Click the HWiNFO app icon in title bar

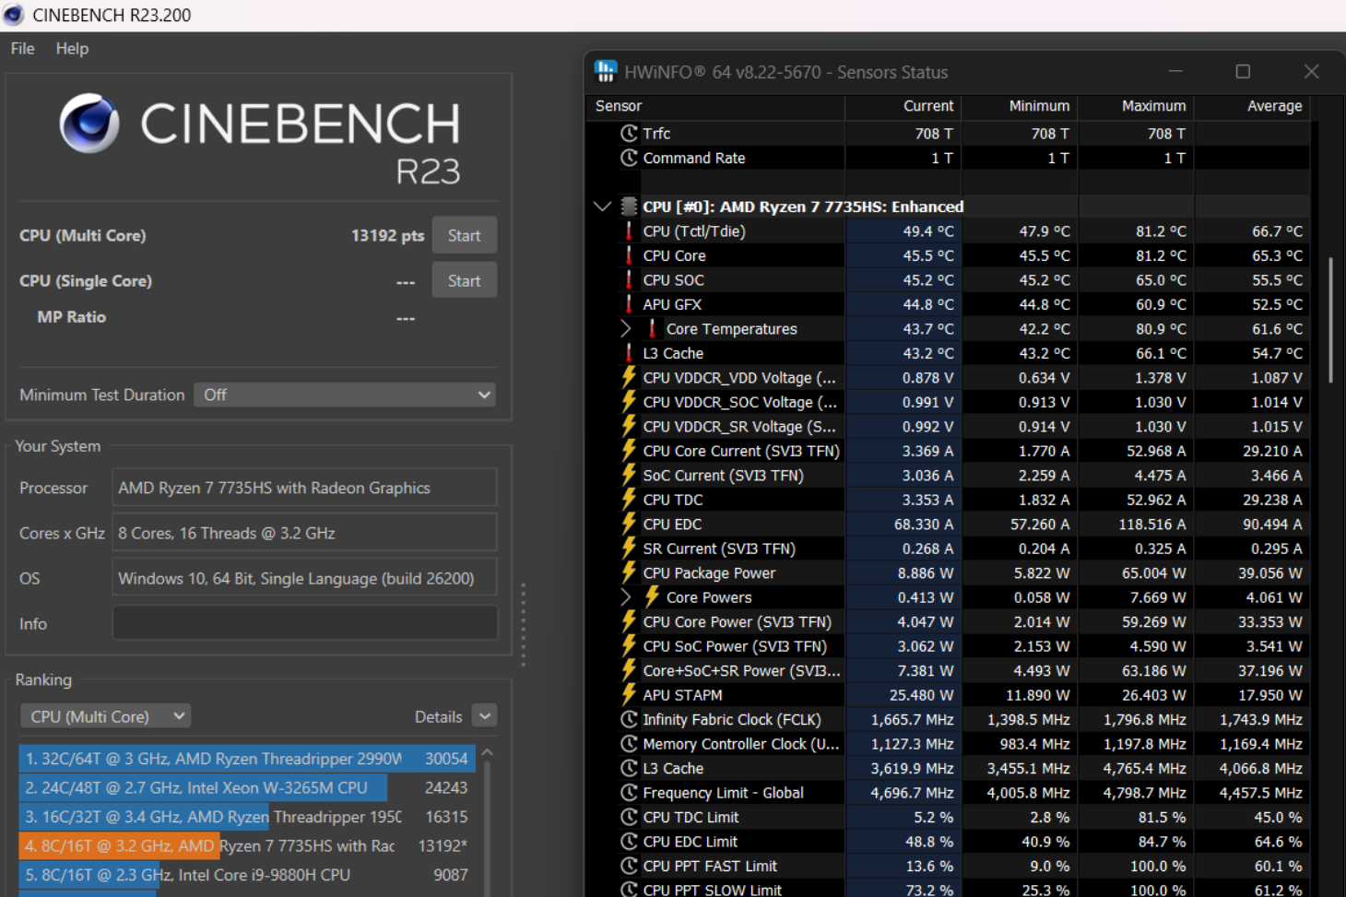point(606,72)
